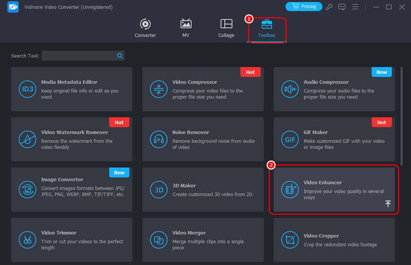Image resolution: width=411 pixels, height=265 pixels.
Task: Select the Audio Compressor icon
Action: click(289, 89)
